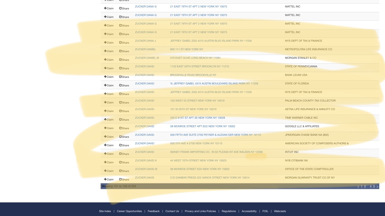Select the Time Warner Cable Inc cell
This screenshot has height=216, width=385.
point(301,118)
